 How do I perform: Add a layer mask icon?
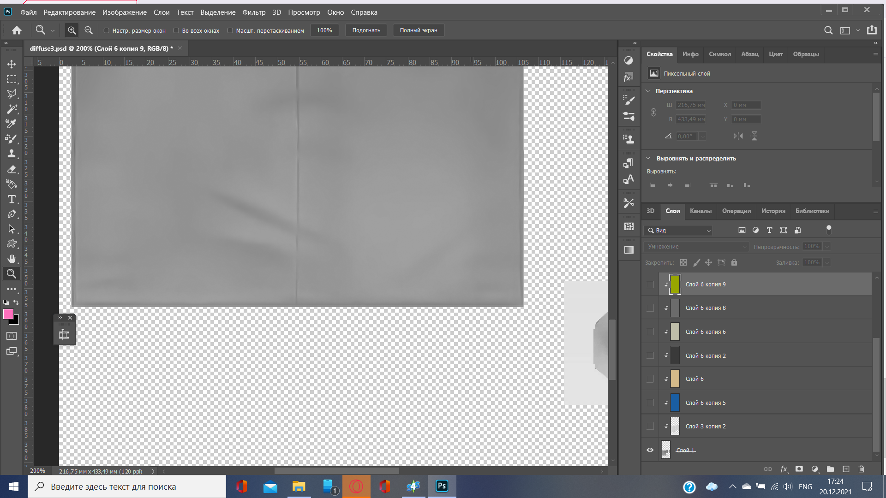pyautogui.click(x=799, y=469)
